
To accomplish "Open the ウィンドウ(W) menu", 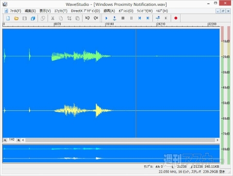I will tap(145, 11).
